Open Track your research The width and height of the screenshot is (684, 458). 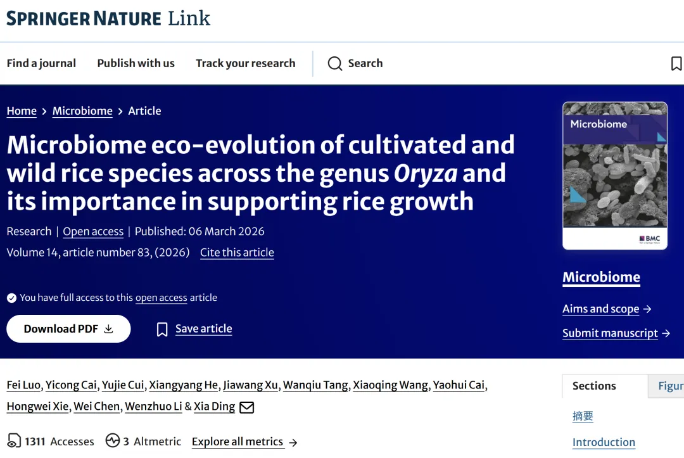(x=245, y=63)
